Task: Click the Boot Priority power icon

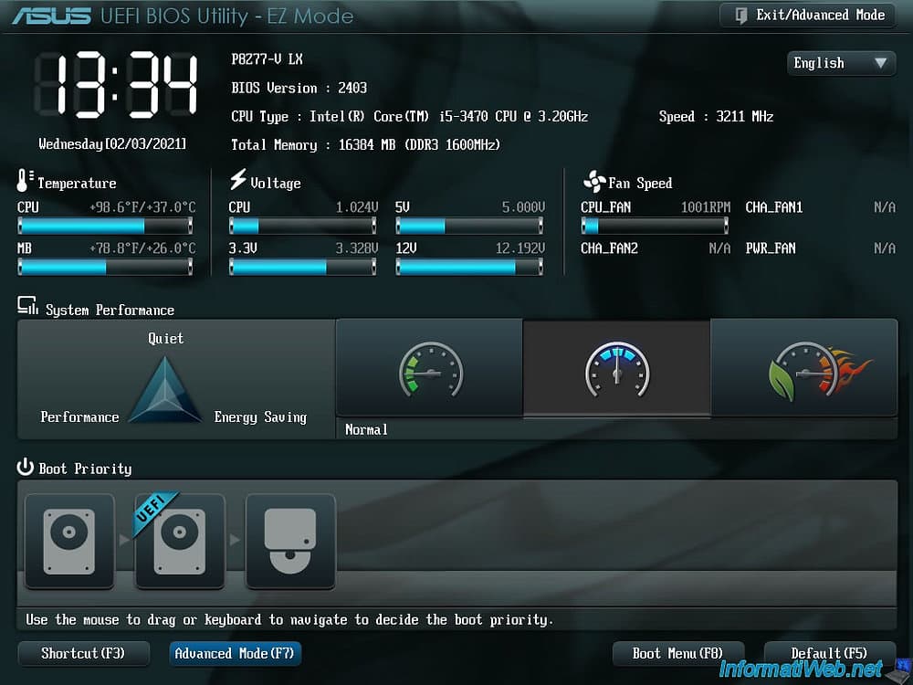Action: [25, 468]
